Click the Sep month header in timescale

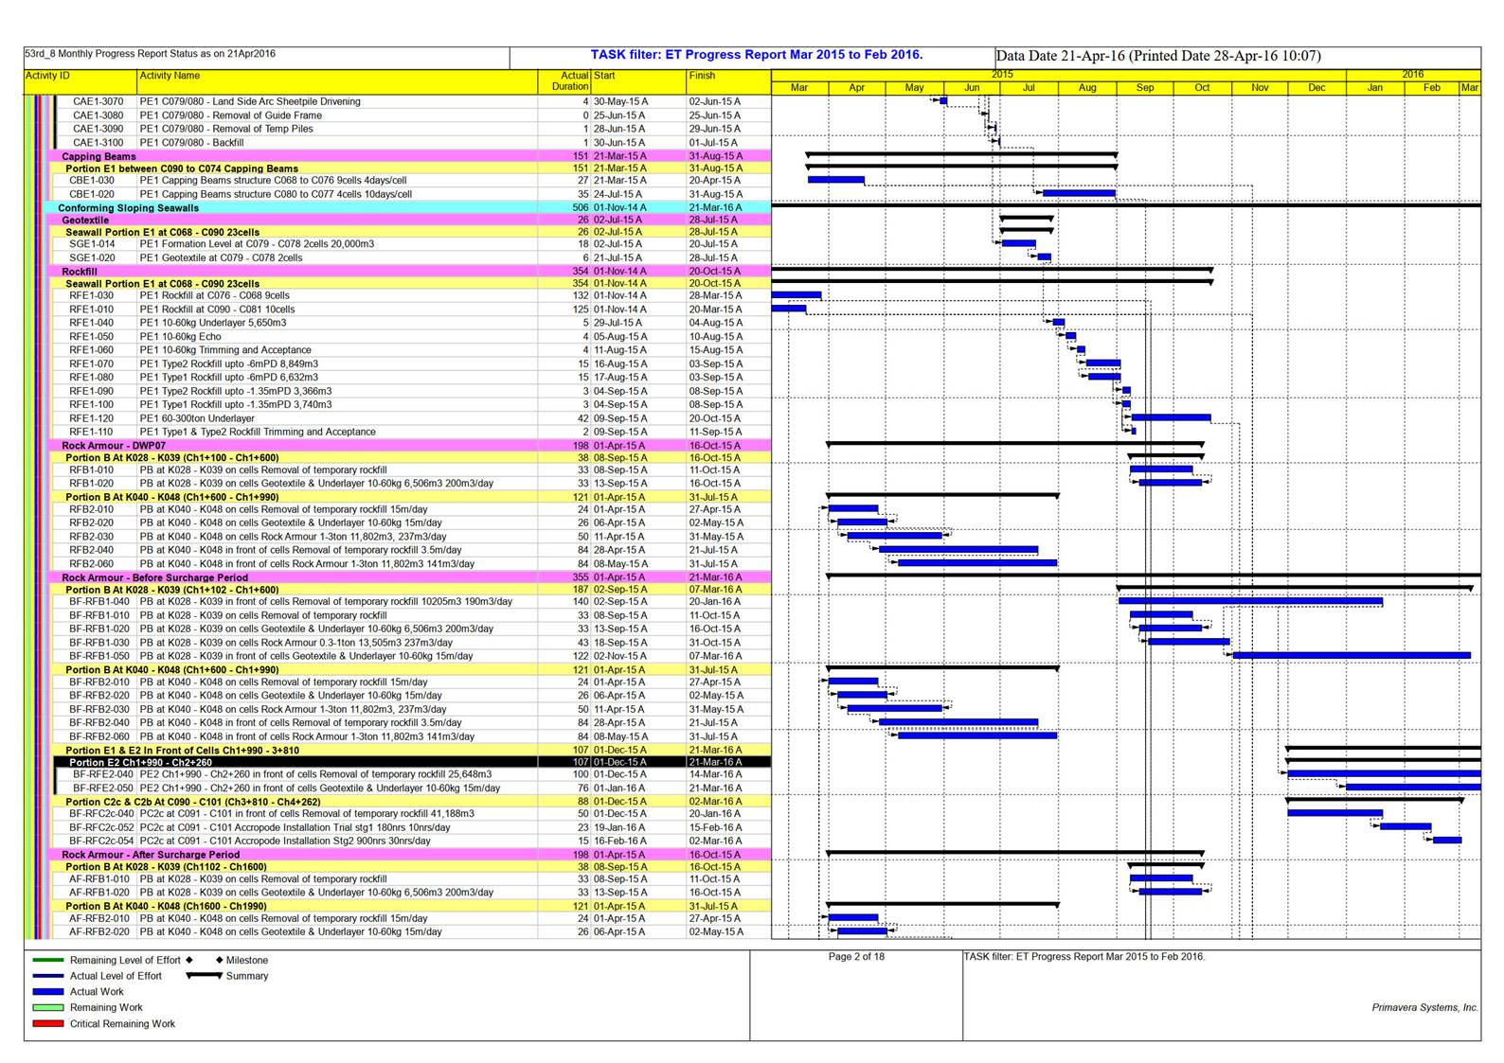[1145, 87]
